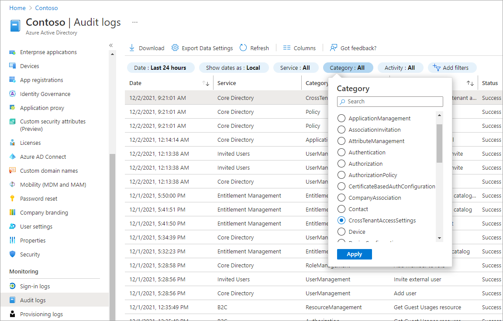Click the Download arrow icon

[x=132, y=48]
